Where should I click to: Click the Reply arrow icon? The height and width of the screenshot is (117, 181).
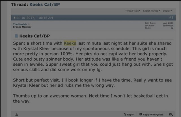click(x=125, y=114)
